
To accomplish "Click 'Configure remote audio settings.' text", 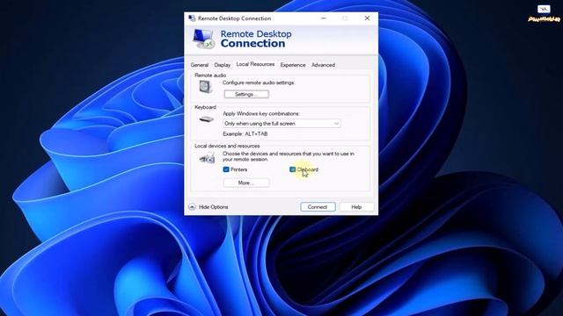I will (x=259, y=83).
